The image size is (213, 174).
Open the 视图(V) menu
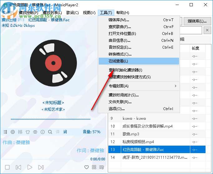point(89,13)
